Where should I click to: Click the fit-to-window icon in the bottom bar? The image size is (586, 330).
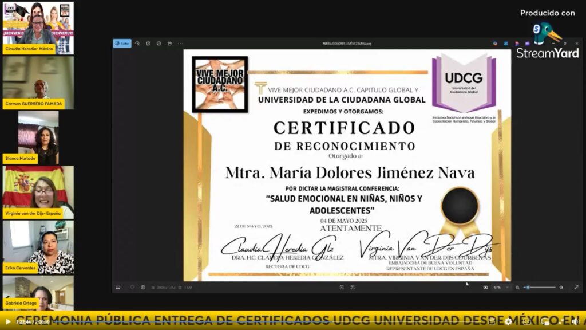pyautogui.click(x=342, y=288)
